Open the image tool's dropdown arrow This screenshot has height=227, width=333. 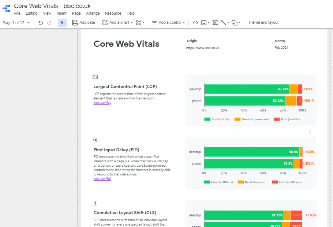coord(209,22)
